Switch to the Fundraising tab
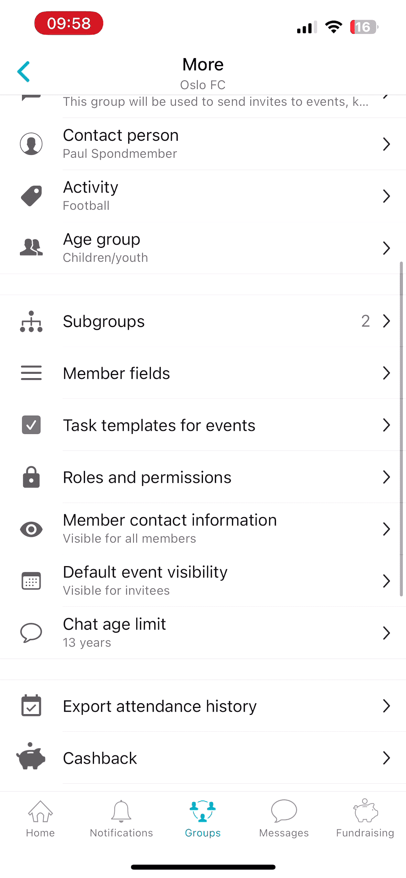 click(365, 819)
